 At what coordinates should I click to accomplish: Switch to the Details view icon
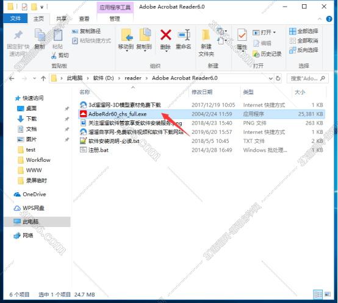click(318, 294)
